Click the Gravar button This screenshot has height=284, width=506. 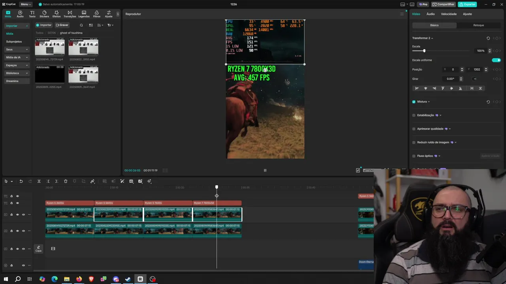click(x=62, y=25)
